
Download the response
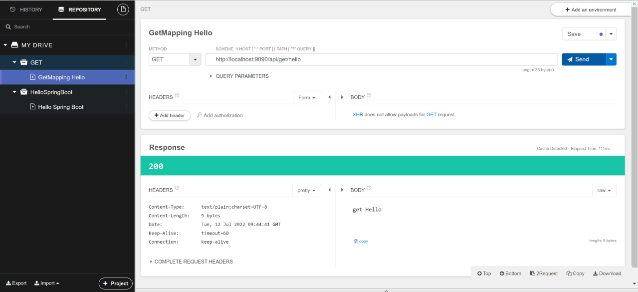pyautogui.click(x=607, y=274)
